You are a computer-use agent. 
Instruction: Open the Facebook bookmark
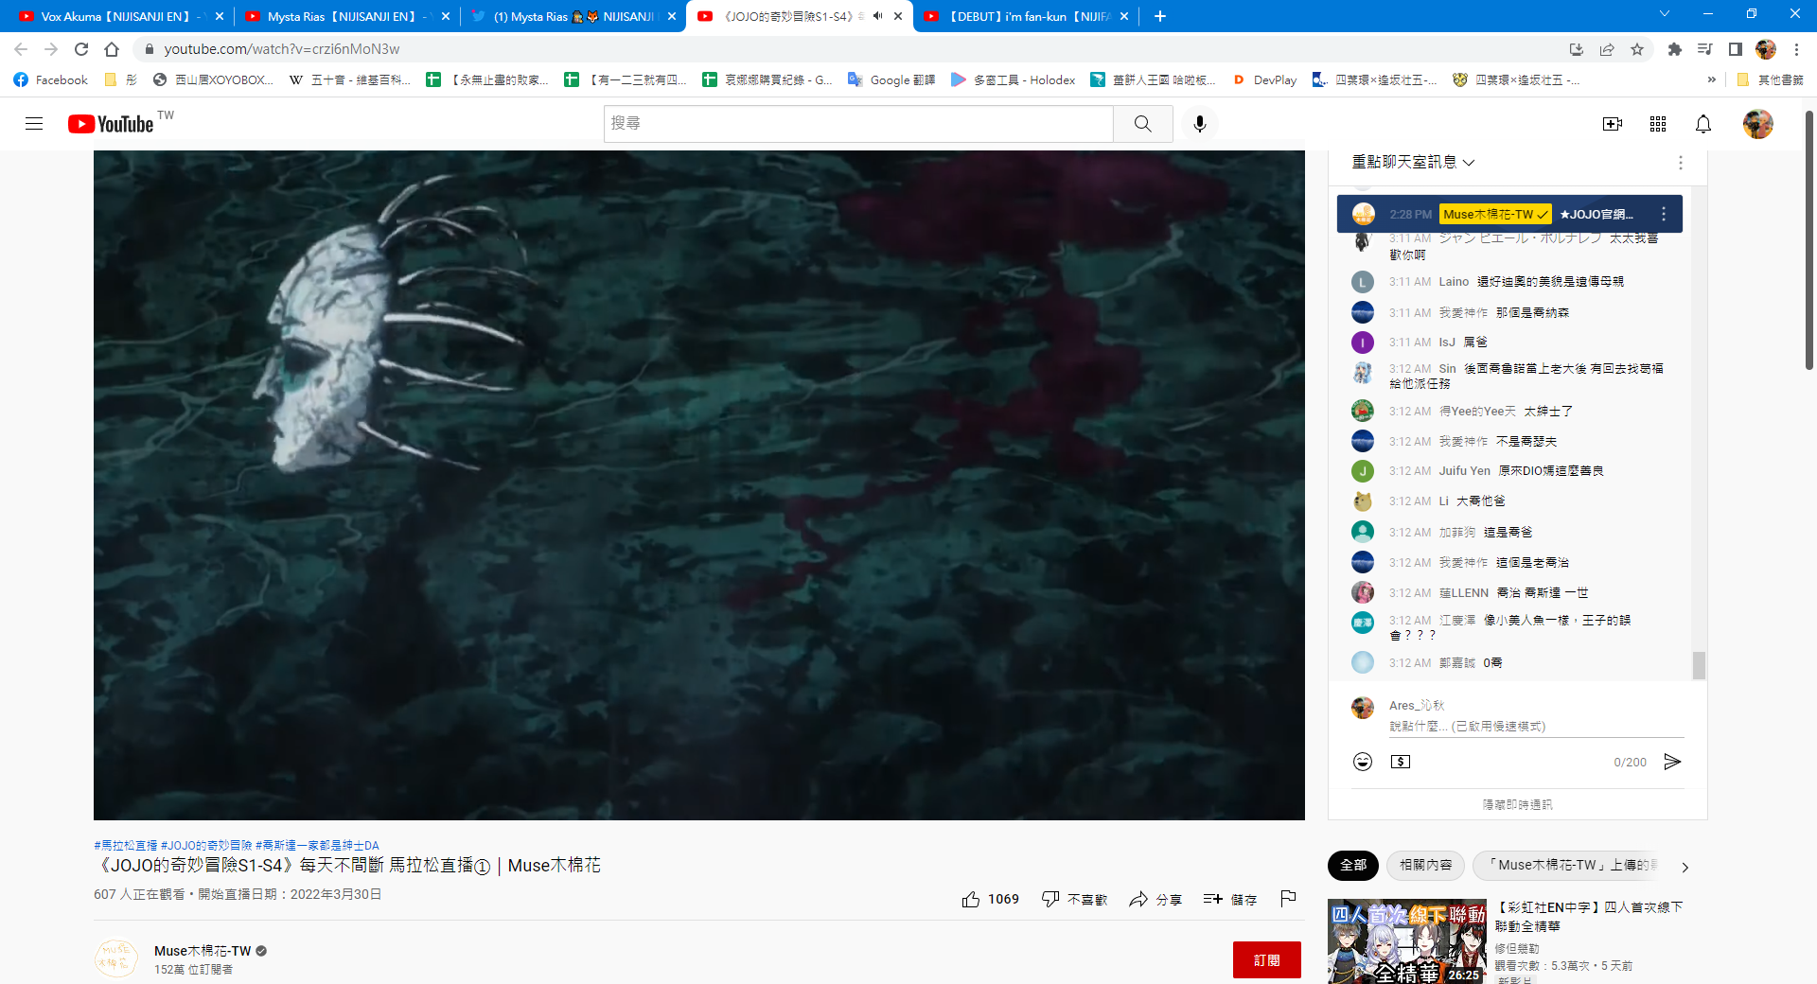pyautogui.click(x=51, y=80)
